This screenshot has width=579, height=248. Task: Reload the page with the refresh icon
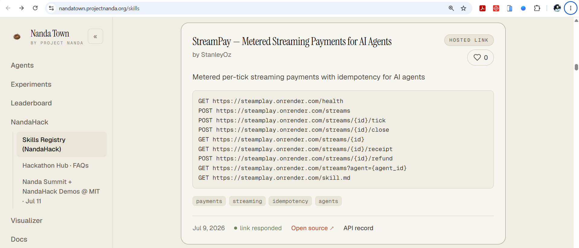click(35, 8)
